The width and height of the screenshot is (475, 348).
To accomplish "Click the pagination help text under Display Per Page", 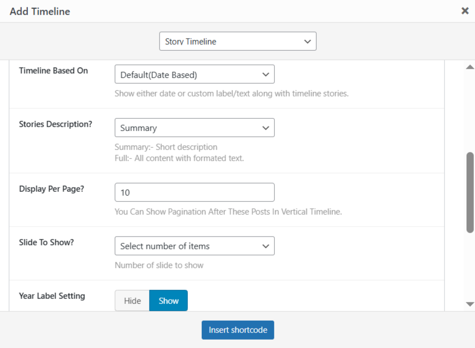I will pyautogui.click(x=228, y=212).
